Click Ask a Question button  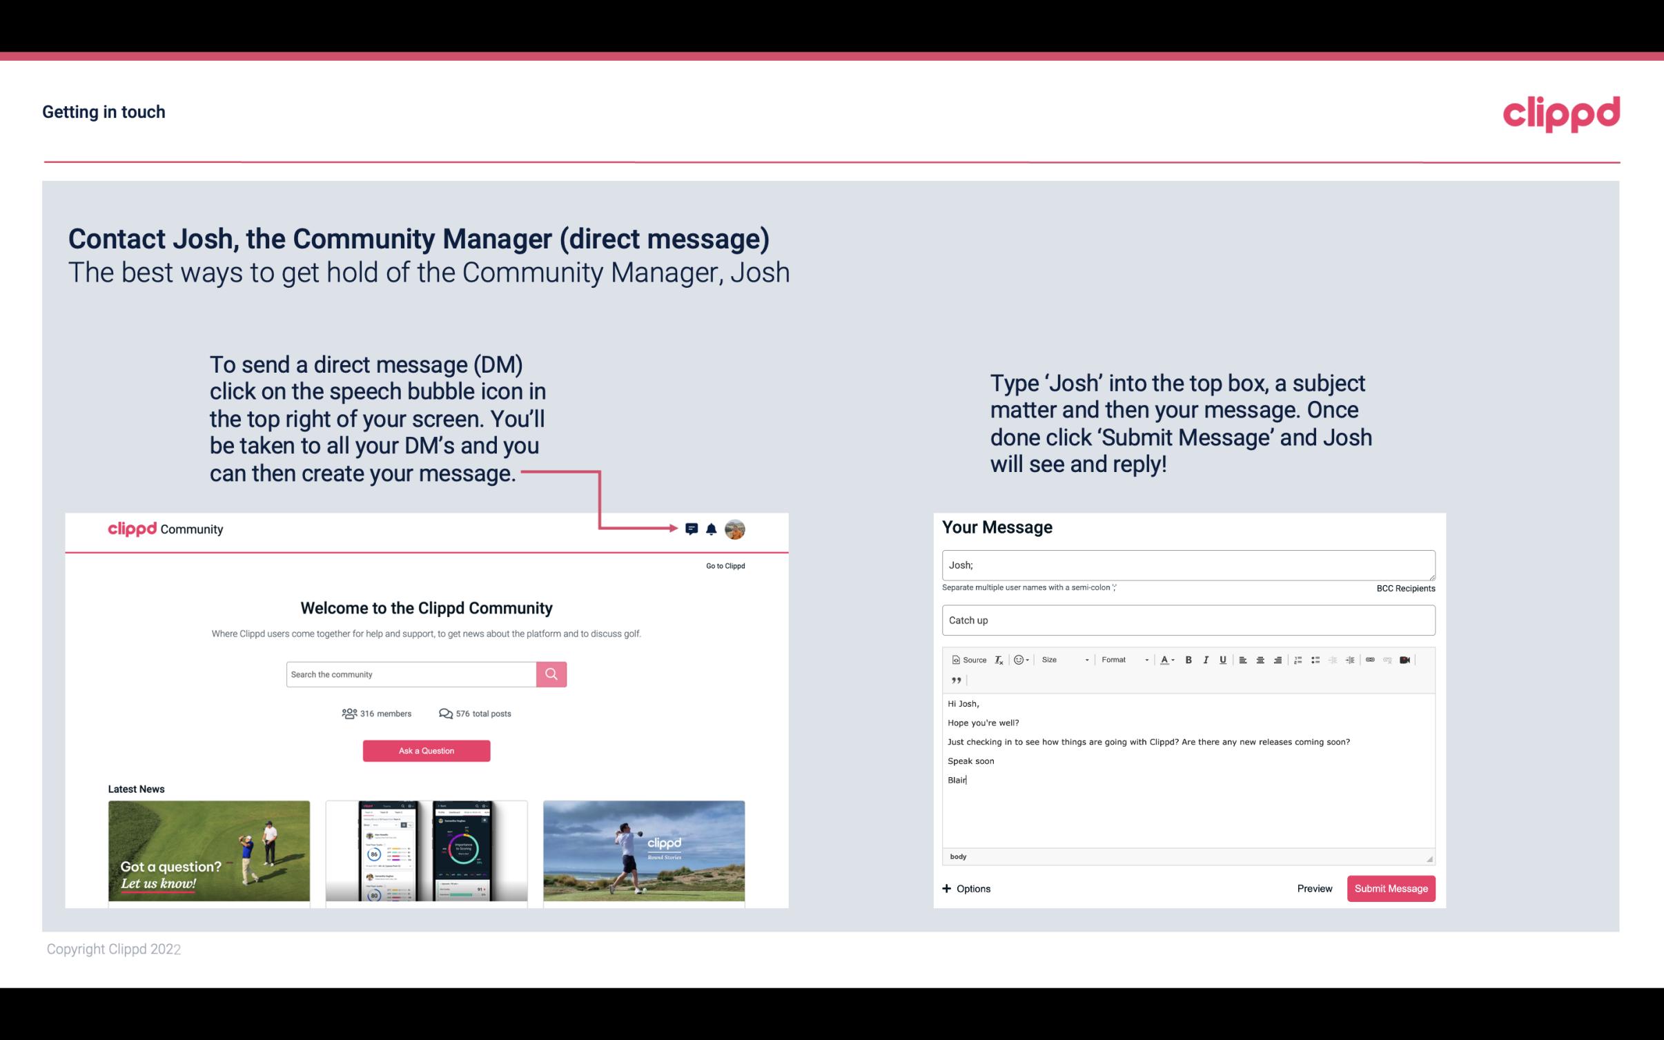pos(428,750)
